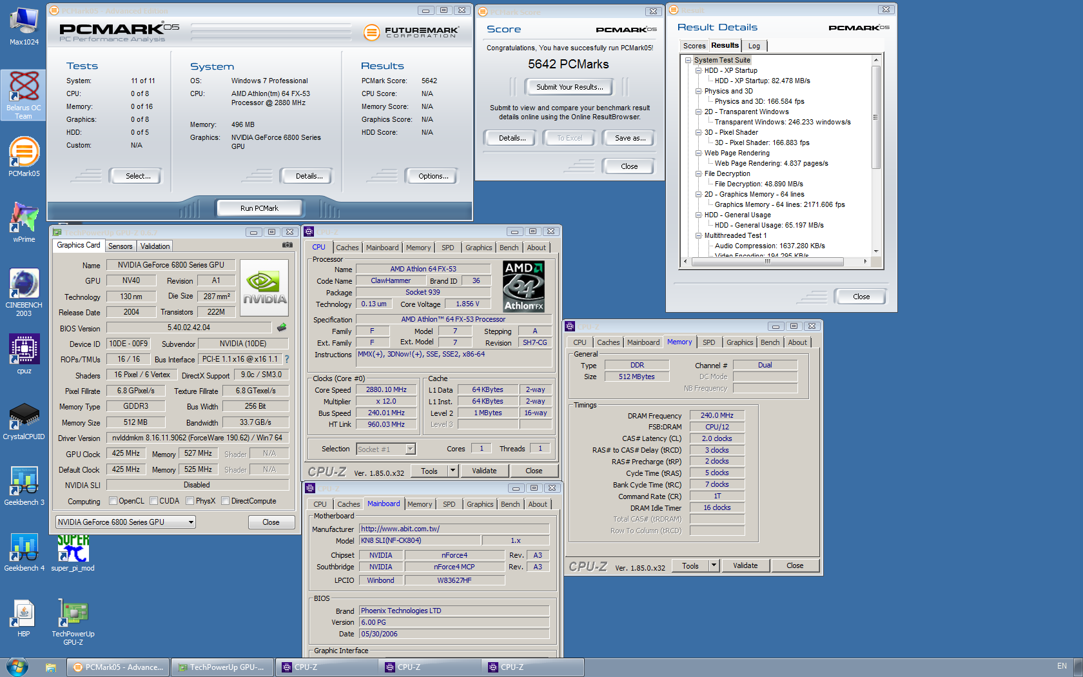Collapse the Web Page Rendering node
The width and height of the screenshot is (1083, 677).
698,153
